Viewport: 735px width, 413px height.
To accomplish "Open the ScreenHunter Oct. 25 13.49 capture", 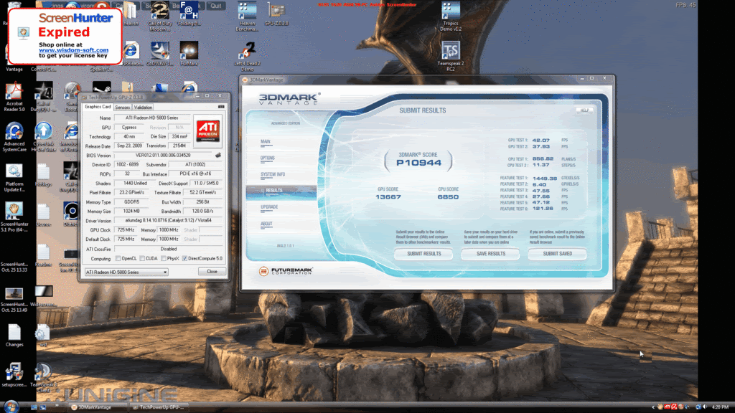I will tap(14, 299).
